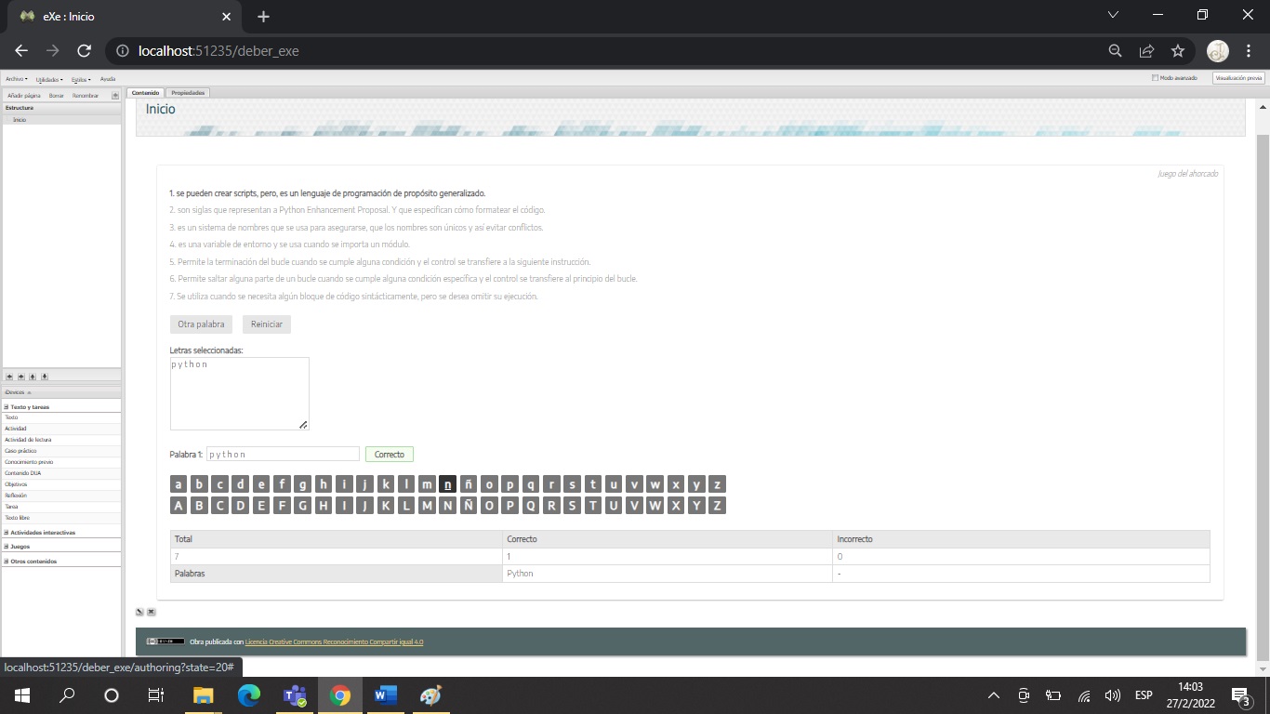1270x714 pixels.
Task: Open the Creative Commons license link
Action: click(x=333, y=641)
